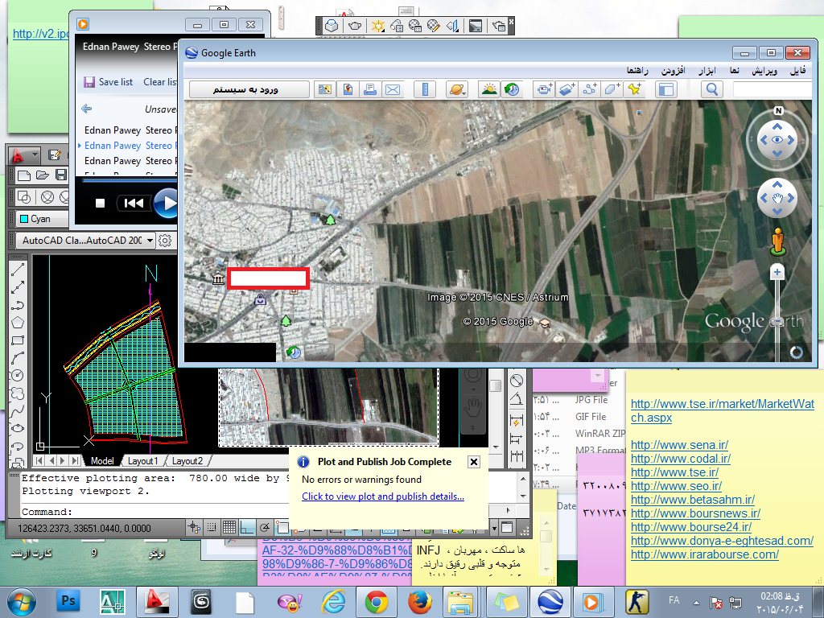Click the North (N) compass reset button
824x618 pixels.
tap(778, 110)
